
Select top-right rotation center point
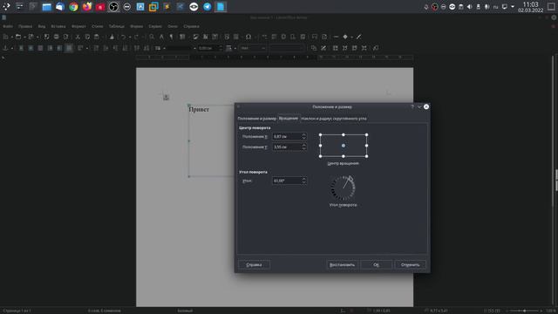tap(366, 135)
